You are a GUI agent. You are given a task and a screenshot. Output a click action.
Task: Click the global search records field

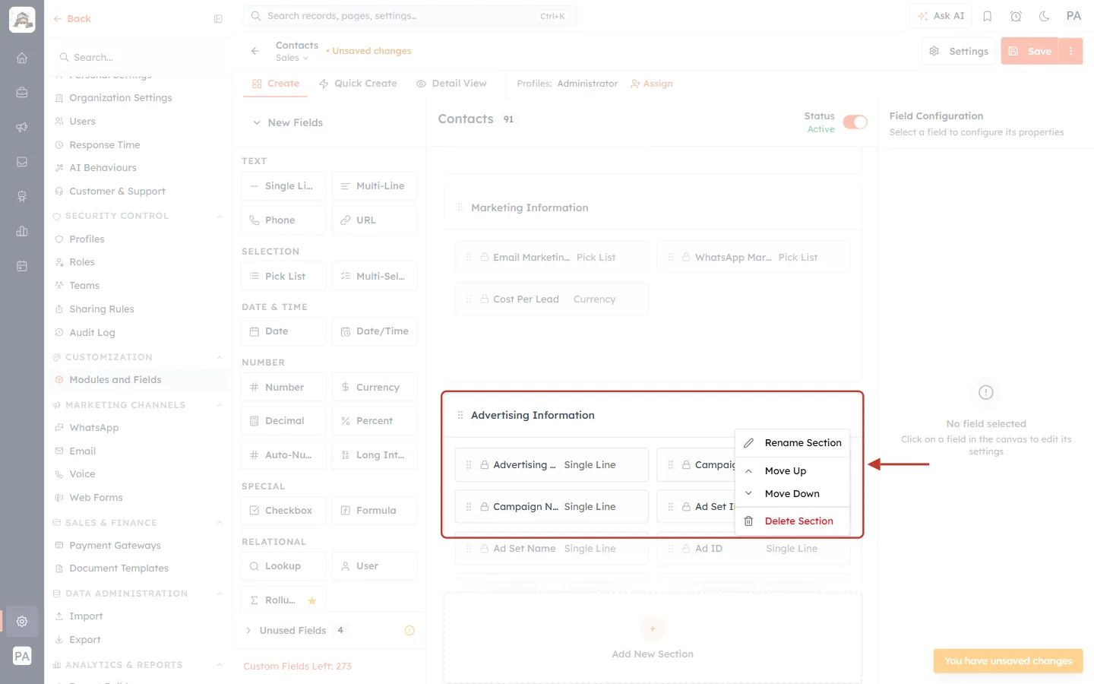point(409,16)
